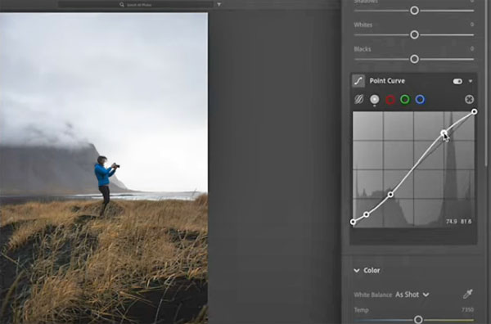Select the lower shadow control point on curve
This screenshot has height=324, width=491.
pyautogui.click(x=367, y=214)
